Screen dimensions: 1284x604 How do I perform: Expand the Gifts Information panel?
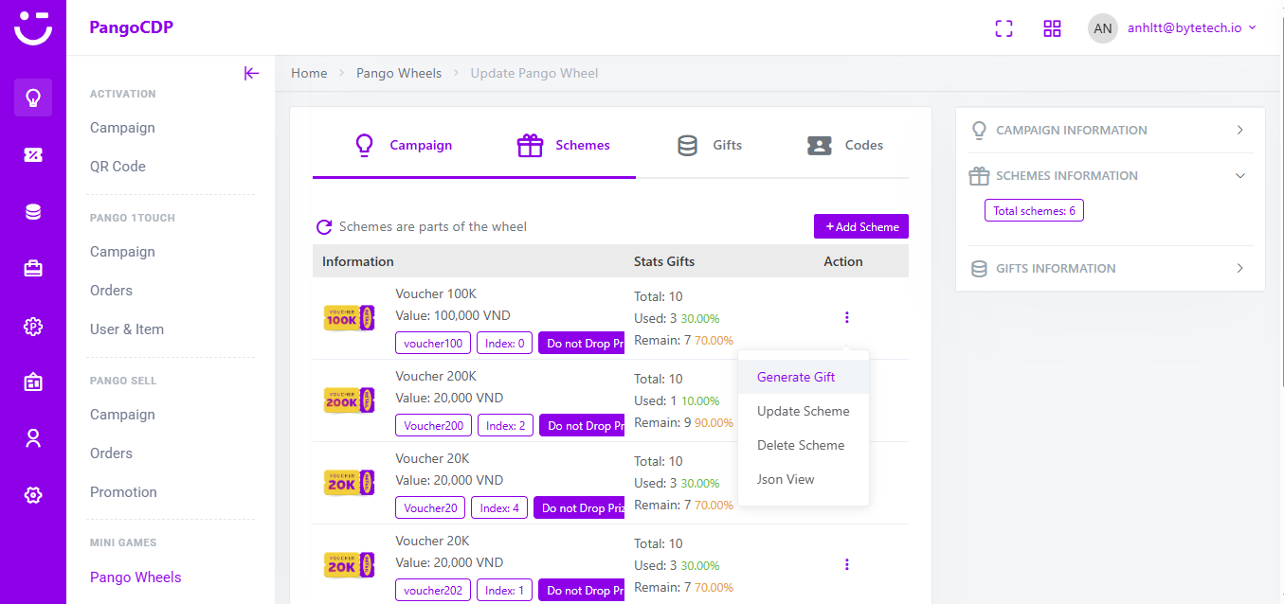tap(1111, 268)
